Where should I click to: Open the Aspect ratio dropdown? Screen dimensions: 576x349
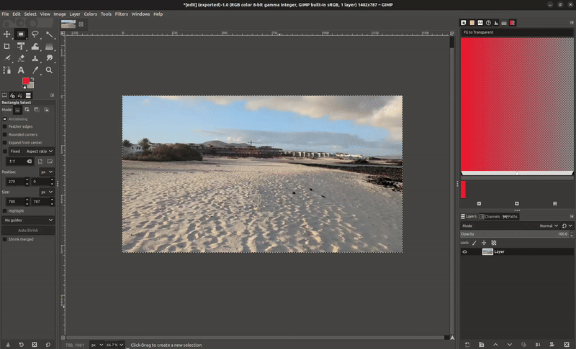pos(40,152)
